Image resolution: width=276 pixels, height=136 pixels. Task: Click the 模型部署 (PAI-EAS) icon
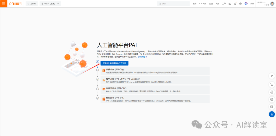(x=104, y=99)
